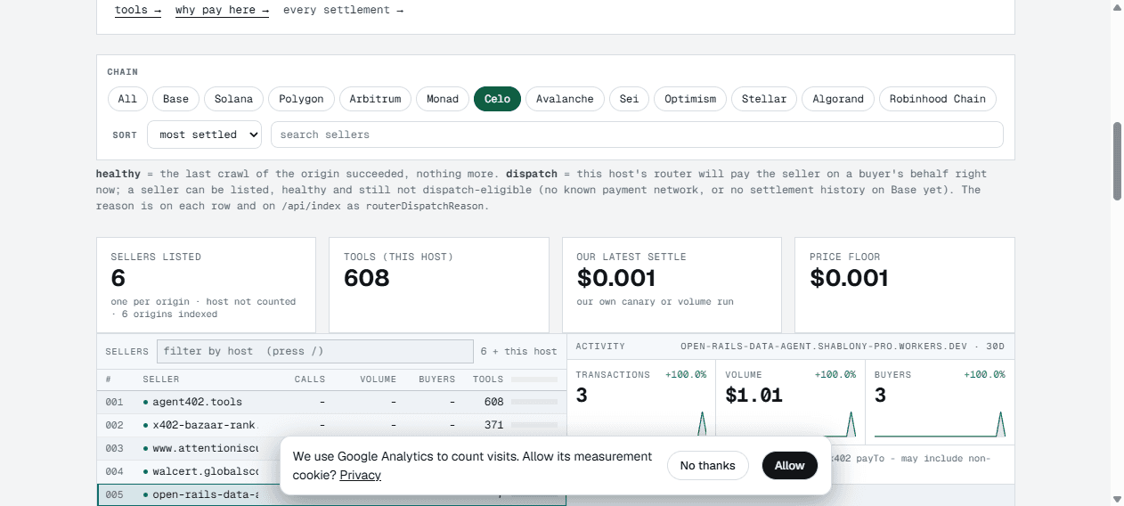Filter sellers by Base chain
The image size is (1124, 506).
pos(175,99)
